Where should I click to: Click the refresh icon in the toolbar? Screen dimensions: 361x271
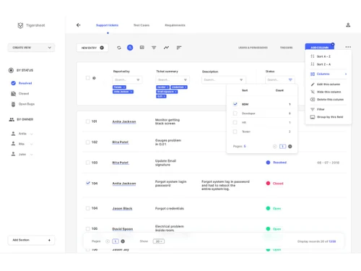point(119,48)
